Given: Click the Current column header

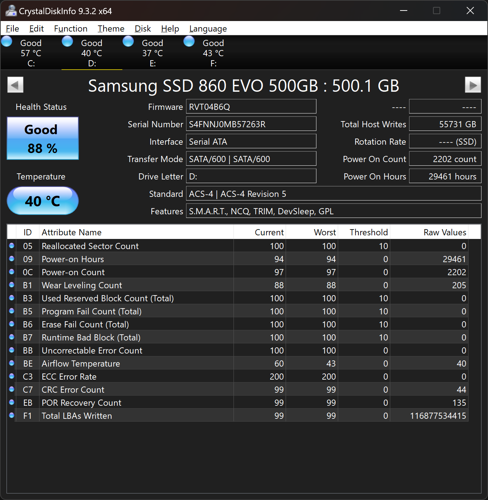Looking at the screenshot, I should (x=260, y=232).
